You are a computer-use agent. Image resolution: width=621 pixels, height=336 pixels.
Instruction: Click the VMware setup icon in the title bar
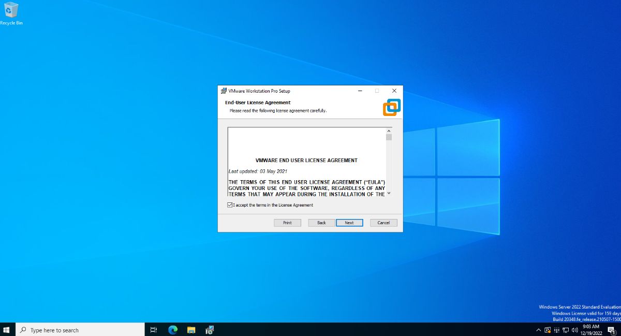pos(225,91)
